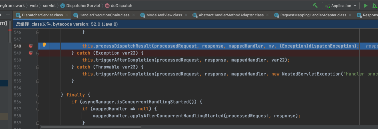Hide the tool window using the minus icon

(x=8, y=15)
